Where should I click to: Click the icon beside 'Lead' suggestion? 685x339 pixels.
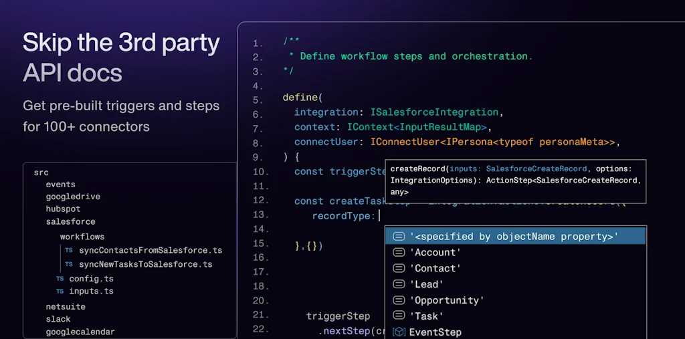pos(399,284)
